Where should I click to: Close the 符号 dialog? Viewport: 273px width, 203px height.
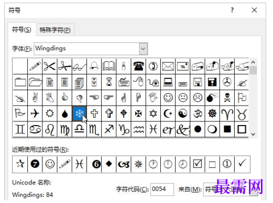254,10
